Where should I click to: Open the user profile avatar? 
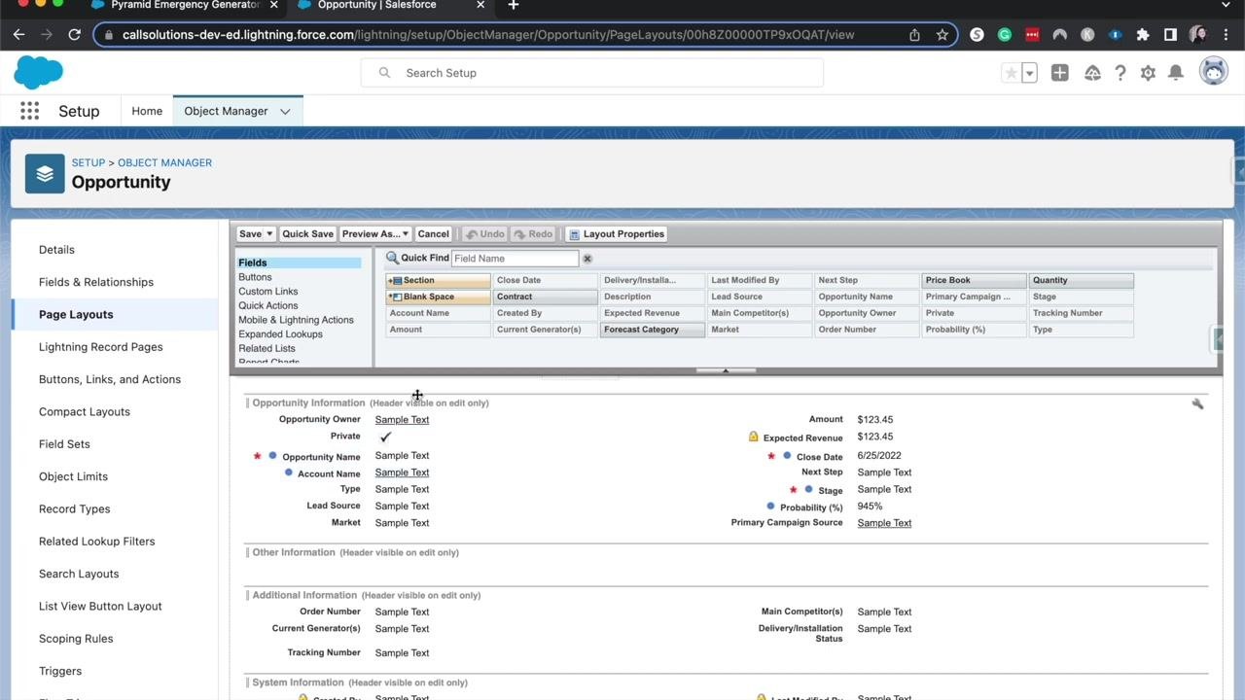(1213, 71)
